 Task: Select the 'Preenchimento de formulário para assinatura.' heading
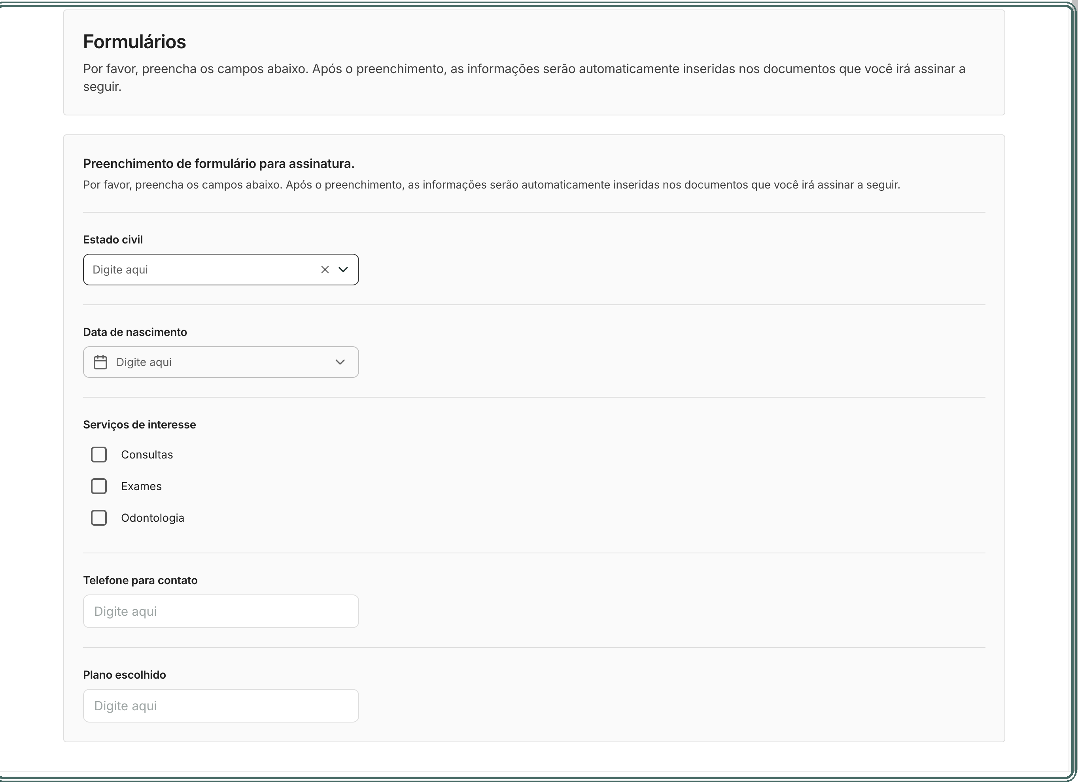(219, 164)
